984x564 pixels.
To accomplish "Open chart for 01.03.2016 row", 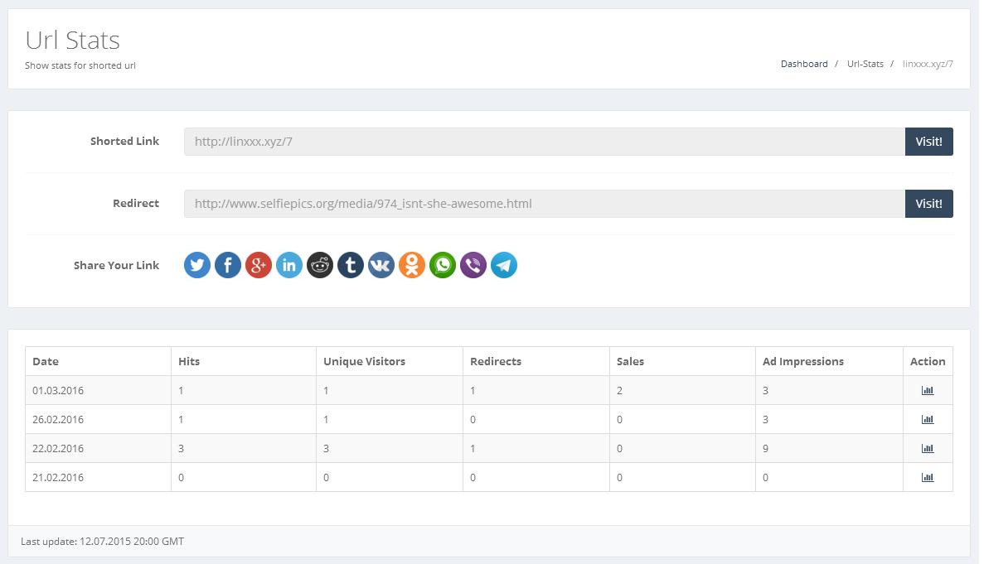I will coord(928,391).
